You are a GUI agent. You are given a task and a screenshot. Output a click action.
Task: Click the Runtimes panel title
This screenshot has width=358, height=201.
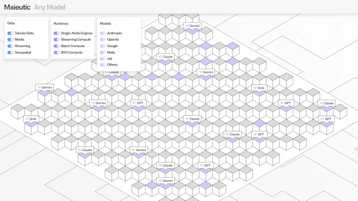[x=61, y=24]
